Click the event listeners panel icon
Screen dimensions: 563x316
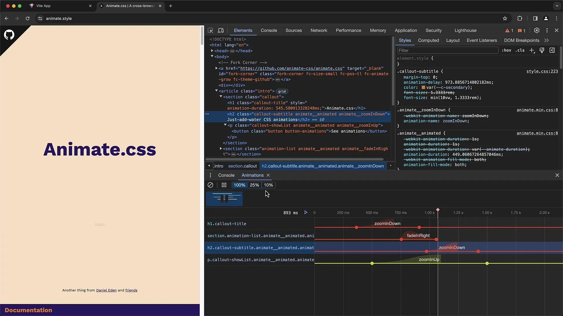click(x=482, y=40)
